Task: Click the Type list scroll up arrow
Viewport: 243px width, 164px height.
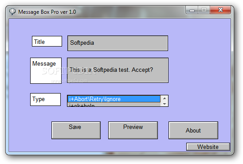Action: 165,98
